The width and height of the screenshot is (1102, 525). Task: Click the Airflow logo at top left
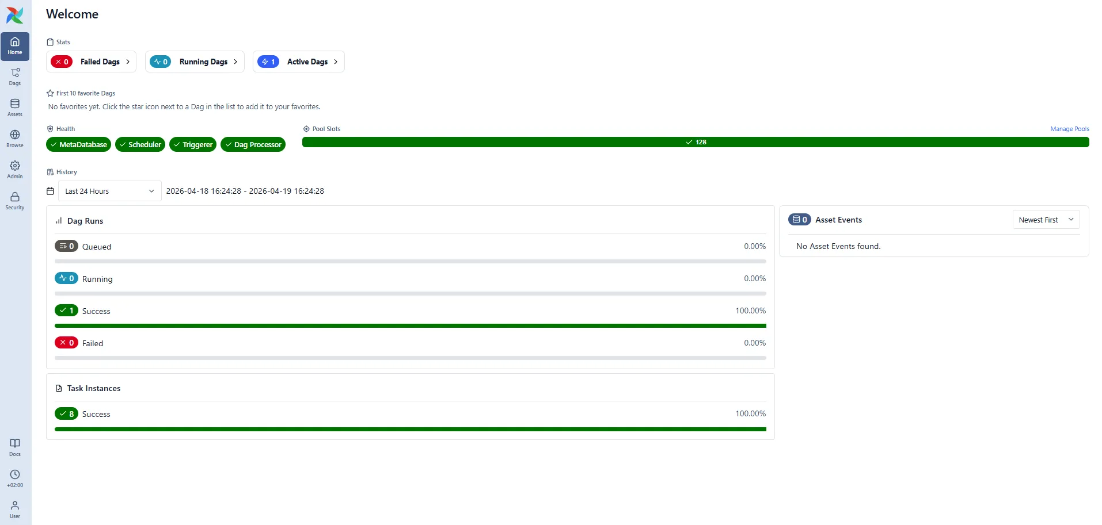pos(14,16)
